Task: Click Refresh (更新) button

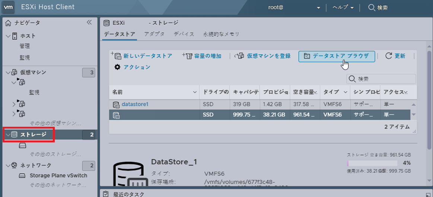Action: coord(395,56)
